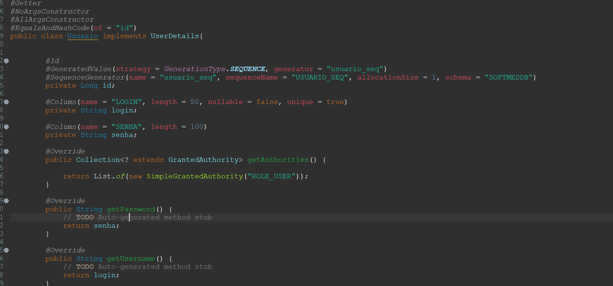Click the "ROLE_USER" string literal
Image resolution: width=613 pixels, height=286 pixels.
pyautogui.click(x=272, y=176)
